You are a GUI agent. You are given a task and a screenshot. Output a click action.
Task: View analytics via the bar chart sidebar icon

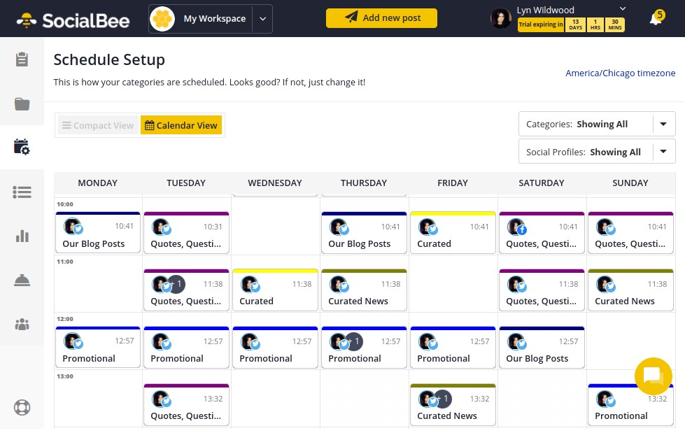[22, 236]
